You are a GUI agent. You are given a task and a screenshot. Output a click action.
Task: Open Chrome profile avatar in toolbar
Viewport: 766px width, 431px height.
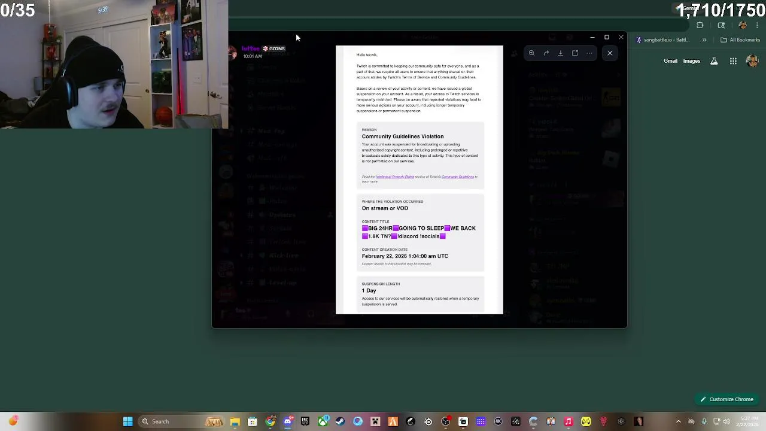[743, 25]
